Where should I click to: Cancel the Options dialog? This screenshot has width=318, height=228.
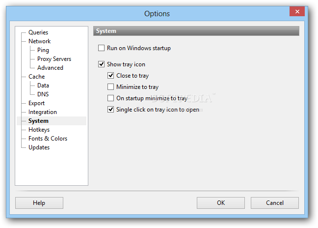pyautogui.click(x=275, y=203)
